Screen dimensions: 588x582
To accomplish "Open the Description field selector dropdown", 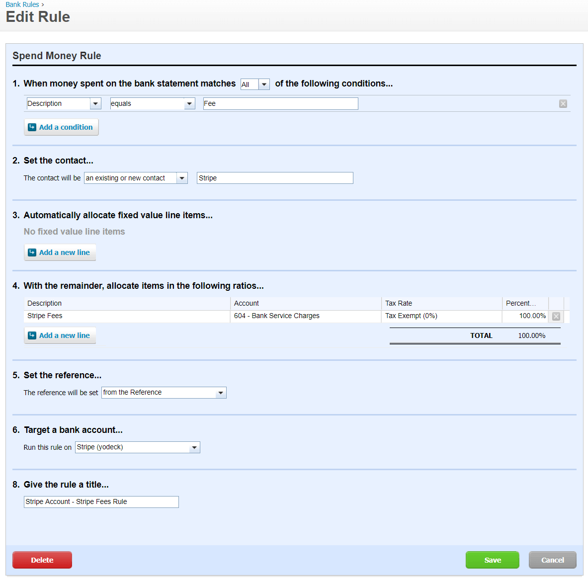I will click(95, 103).
